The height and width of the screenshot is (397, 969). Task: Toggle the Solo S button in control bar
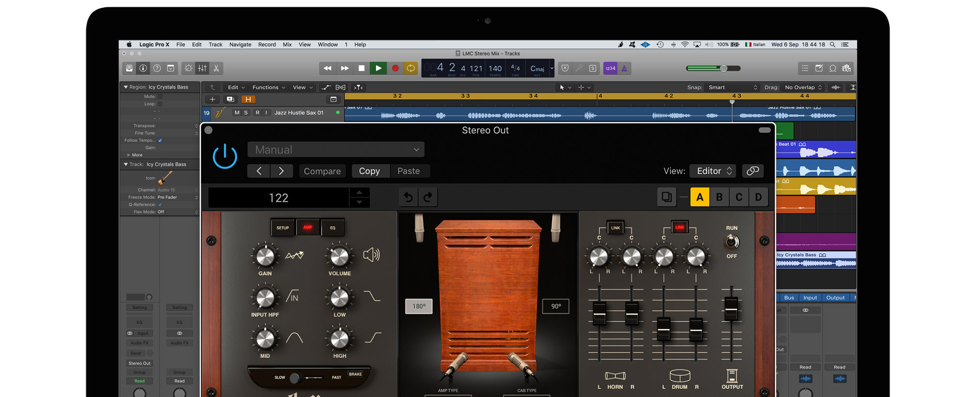point(593,68)
